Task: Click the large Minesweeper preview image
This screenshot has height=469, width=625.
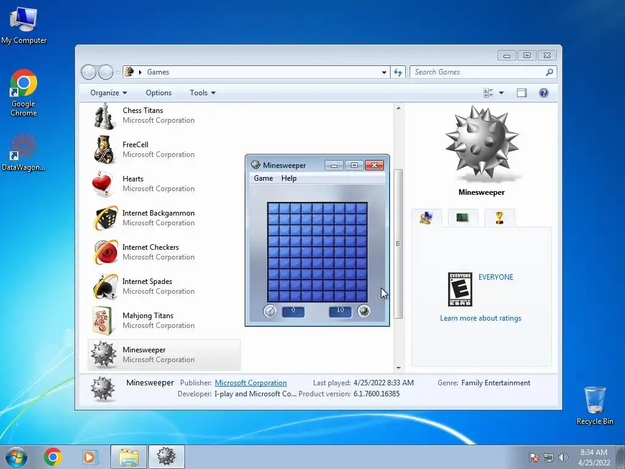Action: pos(482,143)
